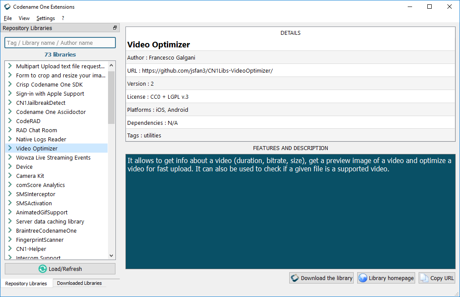Expand CN1JailbreakDetect chevron

(x=10, y=102)
